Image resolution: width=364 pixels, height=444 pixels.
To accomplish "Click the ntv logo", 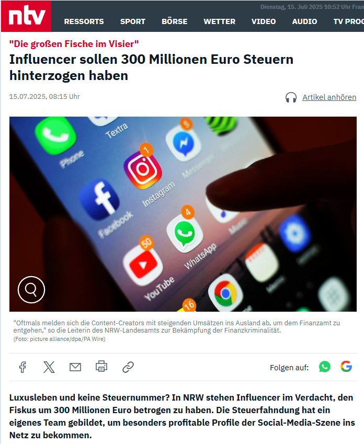I will pos(26,16).
